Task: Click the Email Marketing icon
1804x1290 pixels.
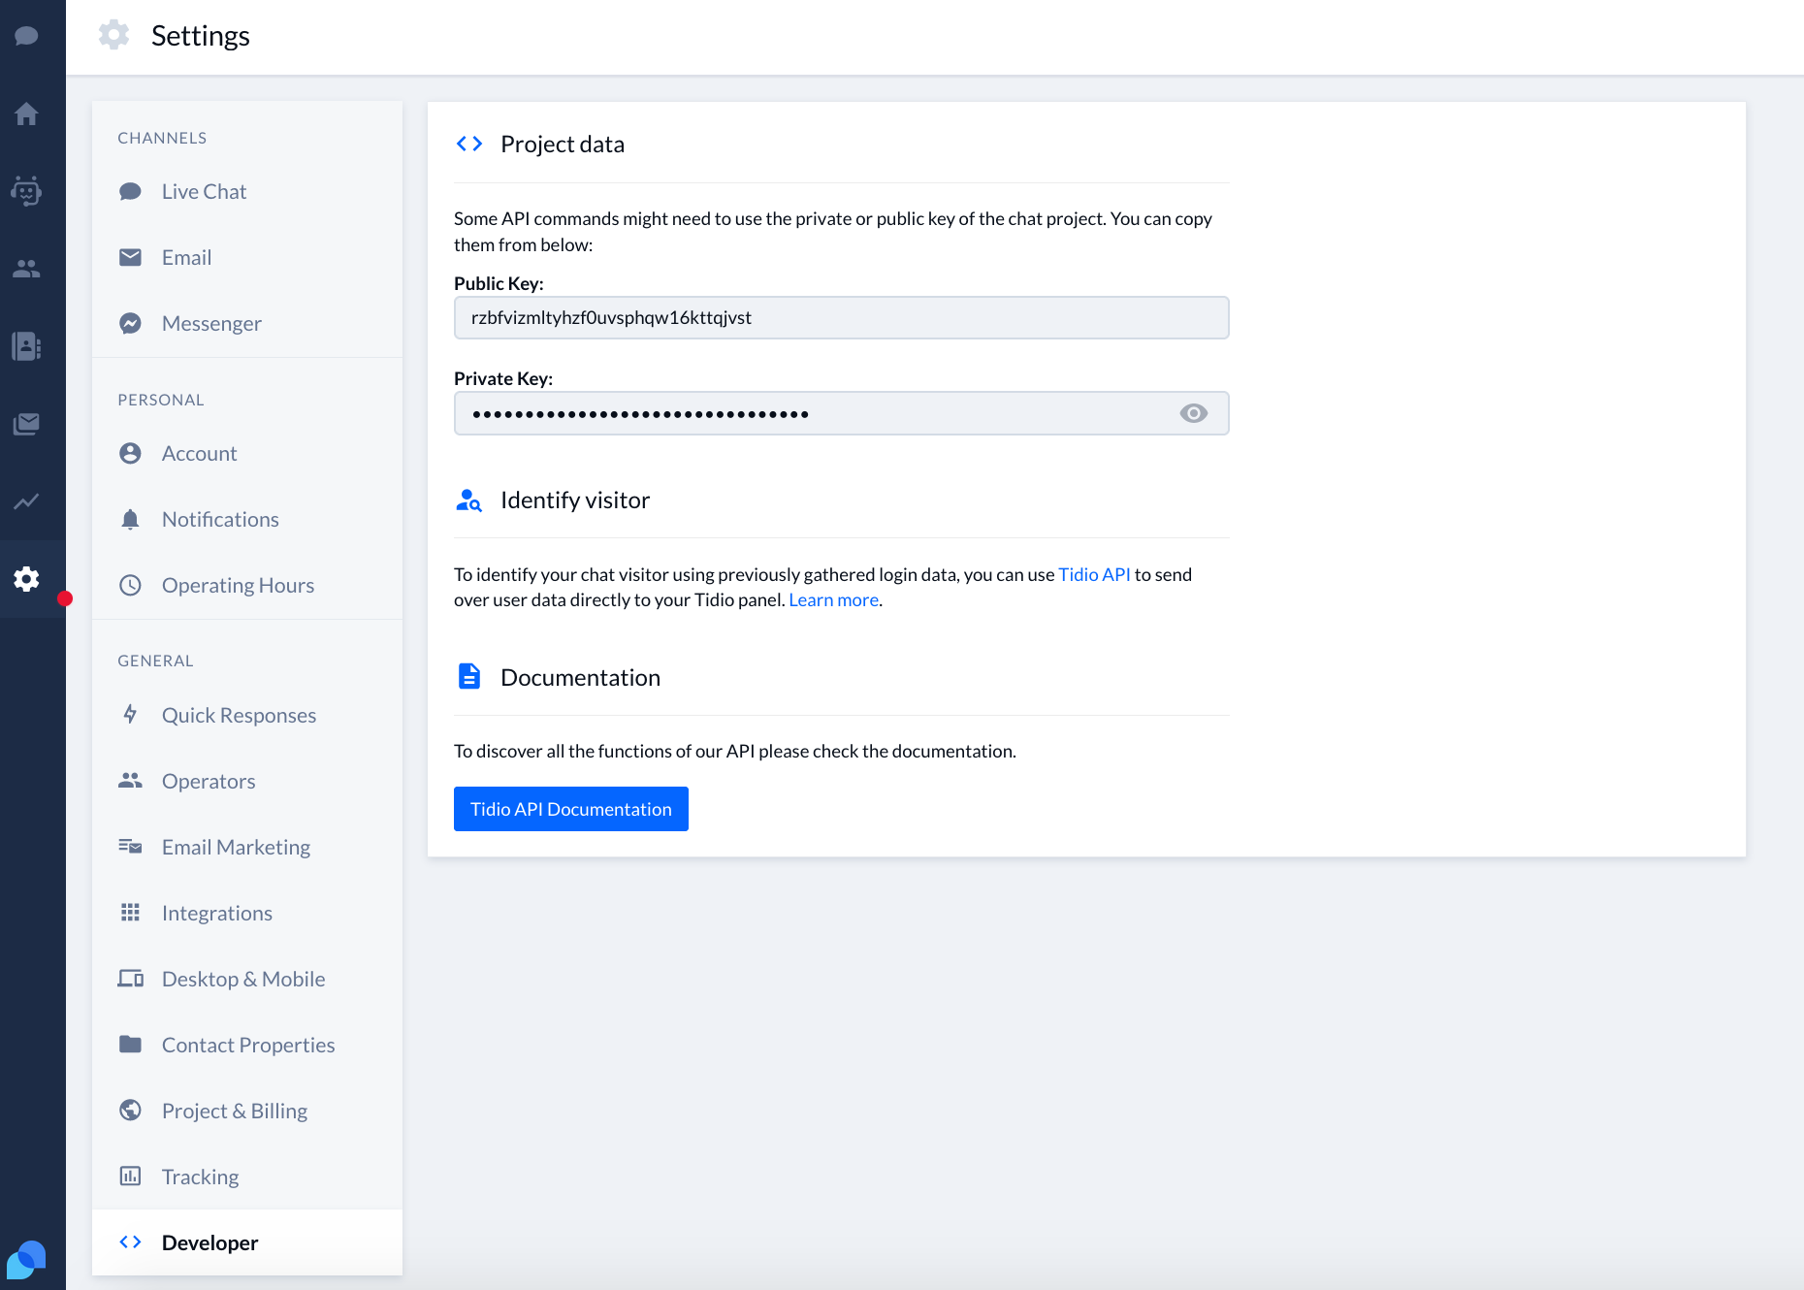Action: [130, 847]
